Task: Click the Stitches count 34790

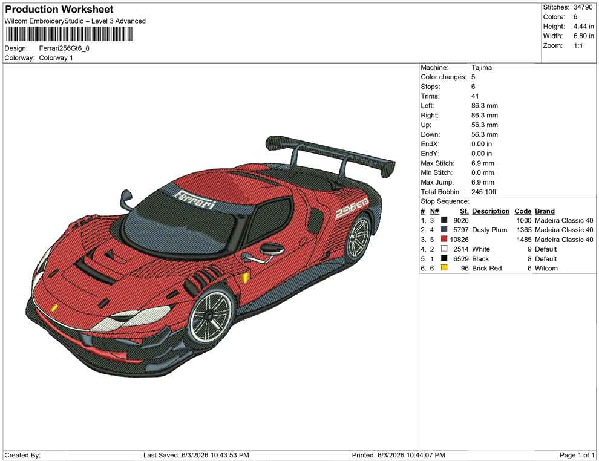Action: (583, 7)
